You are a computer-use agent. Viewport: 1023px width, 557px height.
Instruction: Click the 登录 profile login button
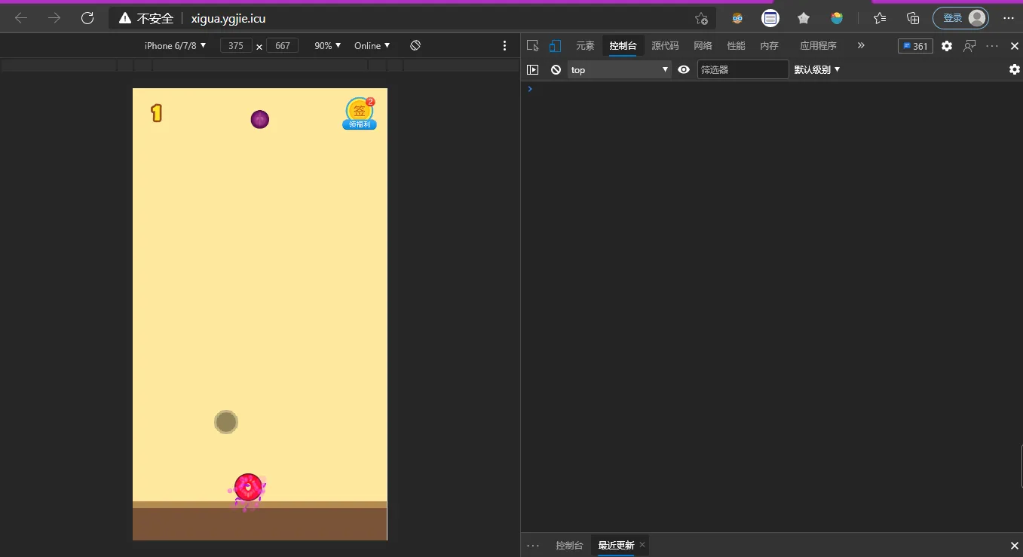pos(960,18)
